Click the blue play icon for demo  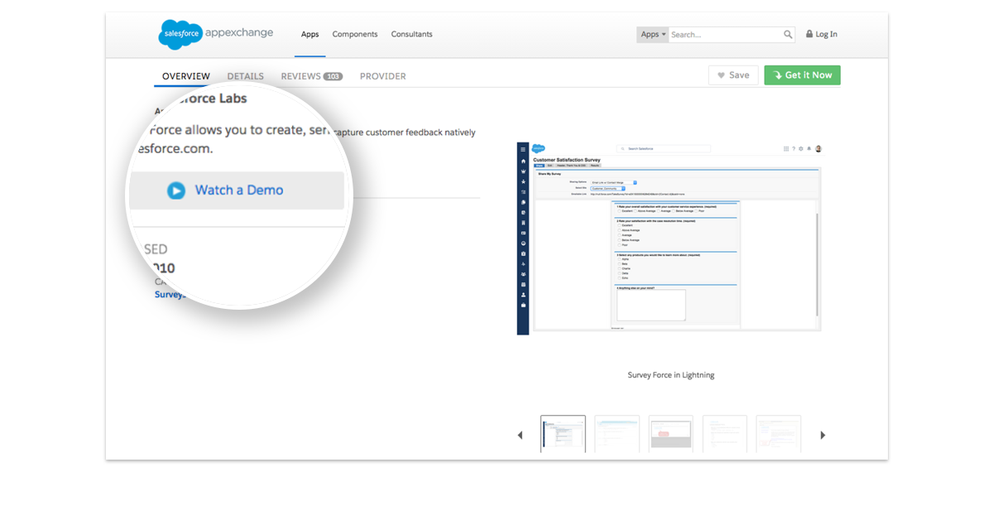coord(176,190)
